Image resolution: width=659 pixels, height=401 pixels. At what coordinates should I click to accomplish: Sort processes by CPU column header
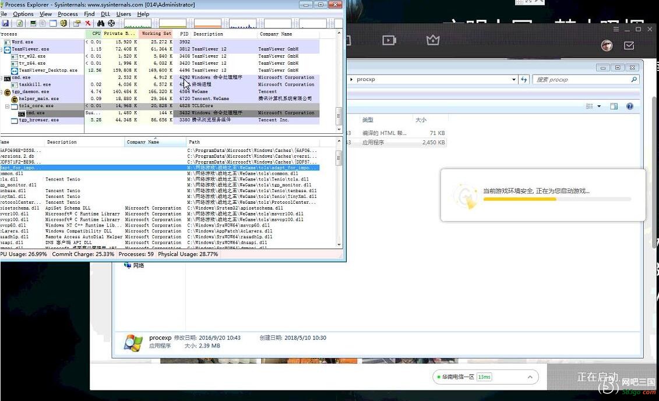tap(94, 34)
